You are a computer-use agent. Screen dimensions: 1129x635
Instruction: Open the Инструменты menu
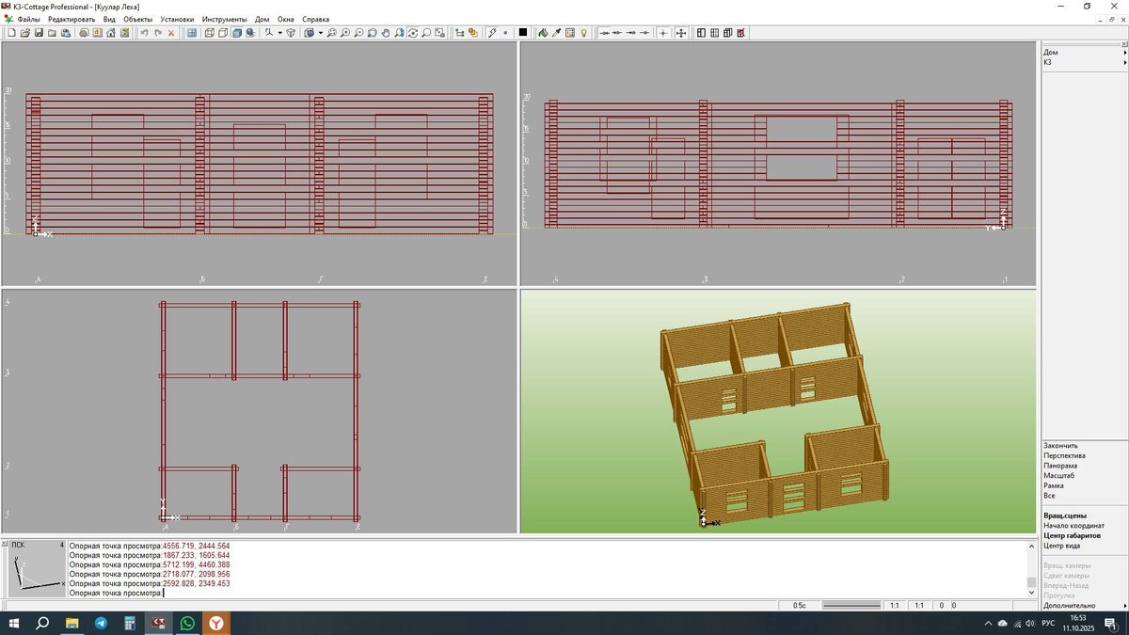coord(224,19)
